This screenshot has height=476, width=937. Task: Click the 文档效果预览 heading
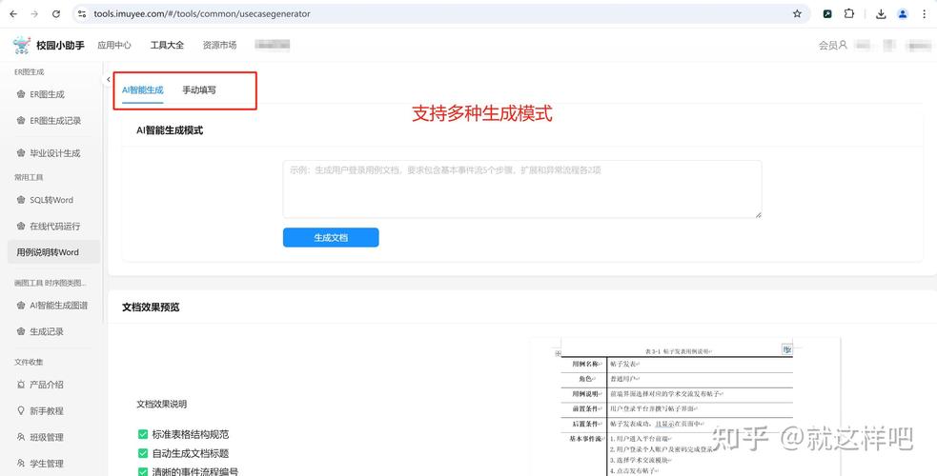(151, 307)
